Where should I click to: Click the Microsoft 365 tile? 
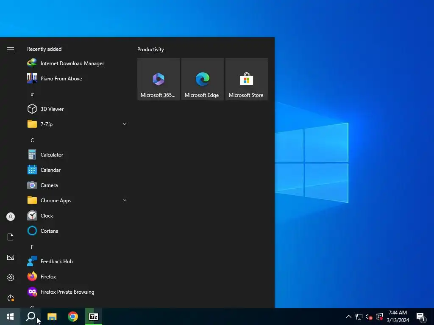(x=159, y=79)
